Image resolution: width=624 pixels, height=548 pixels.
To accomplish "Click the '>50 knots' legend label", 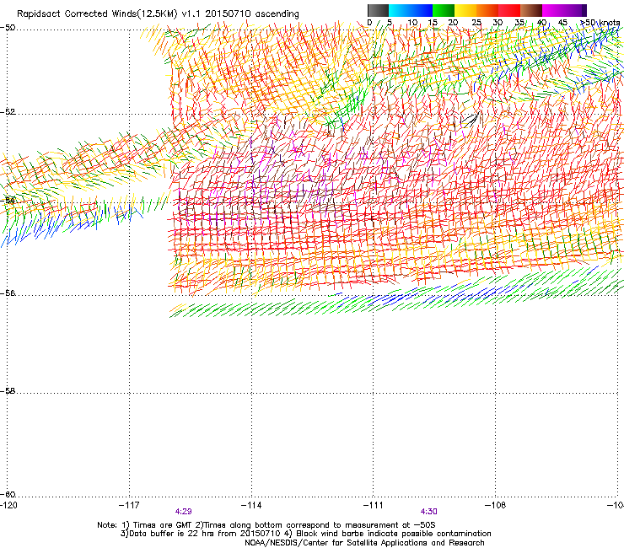I will click(x=600, y=22).
